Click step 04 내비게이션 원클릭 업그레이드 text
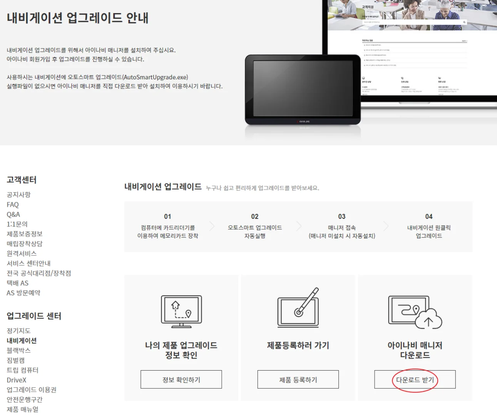 pos(429,231)
